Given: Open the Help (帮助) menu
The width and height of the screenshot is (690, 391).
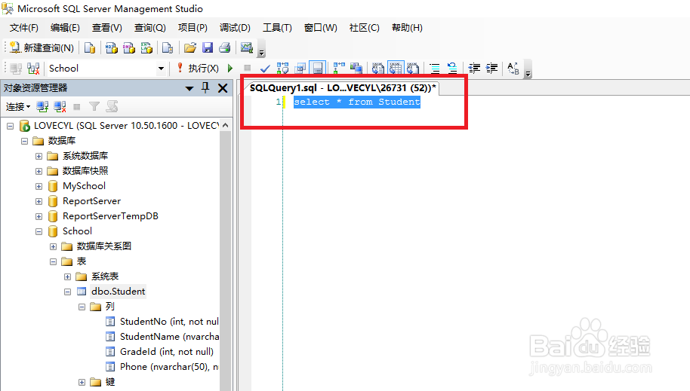Looking at the screenshot, I should [407, 28].
